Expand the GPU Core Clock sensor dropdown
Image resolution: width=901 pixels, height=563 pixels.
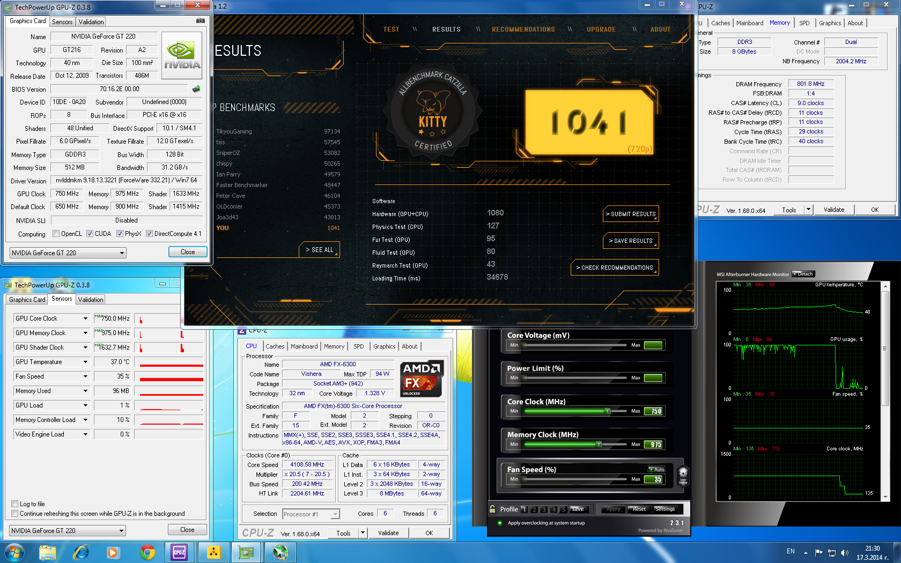[85, 318]
